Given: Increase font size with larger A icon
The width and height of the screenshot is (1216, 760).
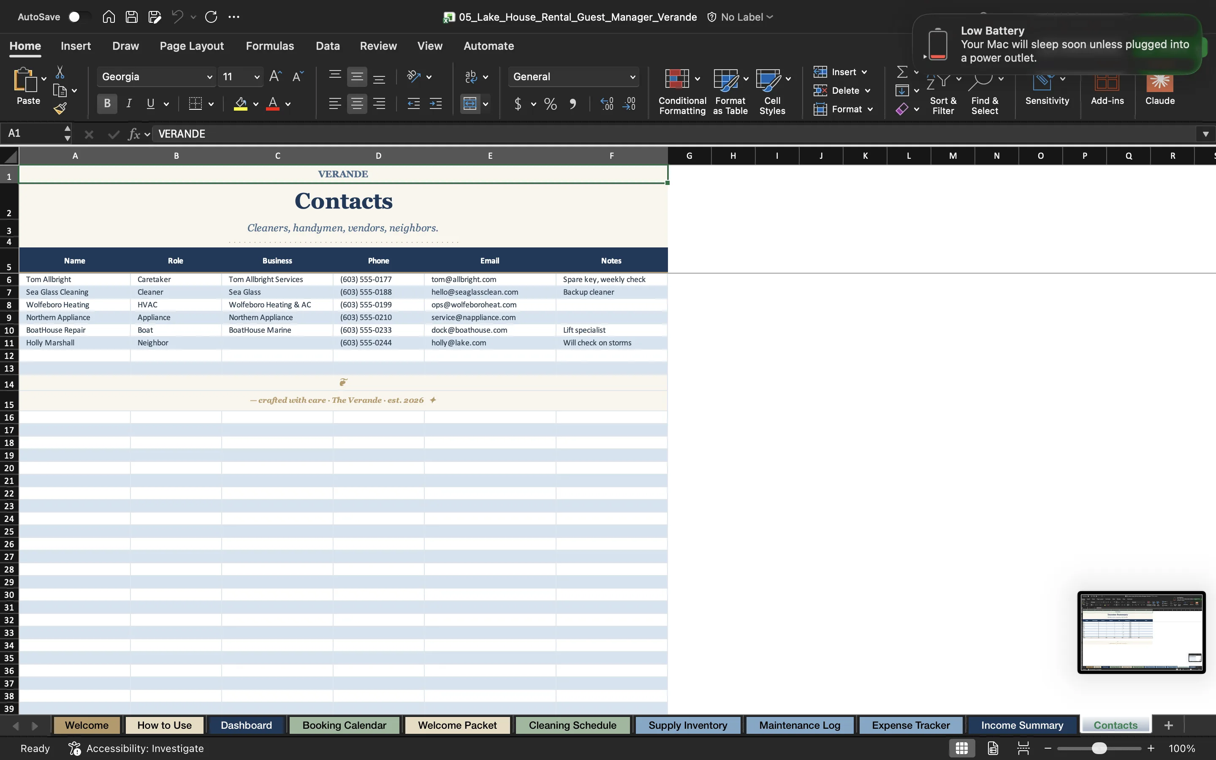Looking at the screenshot, I should pyautogui.click(x=275, y=76).
